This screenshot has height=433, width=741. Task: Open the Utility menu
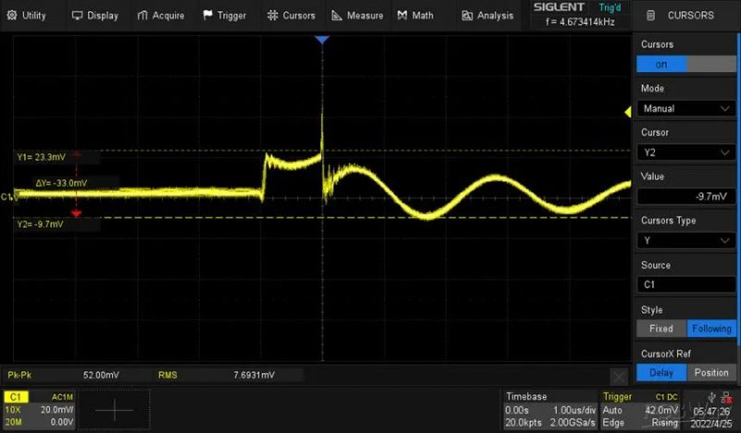click(27, 15)
